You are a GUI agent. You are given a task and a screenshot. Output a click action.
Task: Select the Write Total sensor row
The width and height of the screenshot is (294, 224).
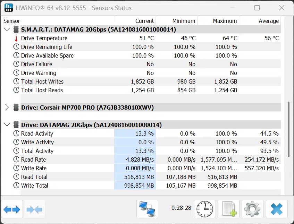point(146,186)
